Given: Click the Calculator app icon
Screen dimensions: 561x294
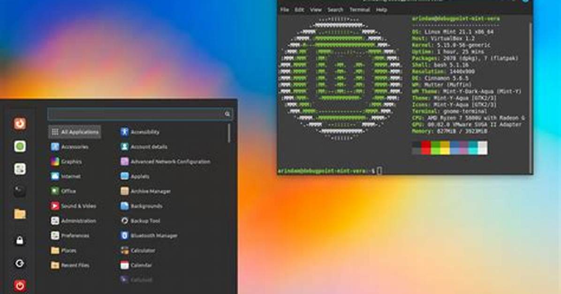Looking at the screenshot, I should point(124,250).
